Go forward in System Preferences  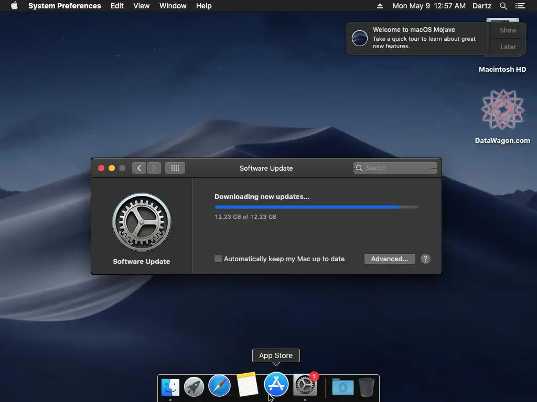click(x=154, y=168)
